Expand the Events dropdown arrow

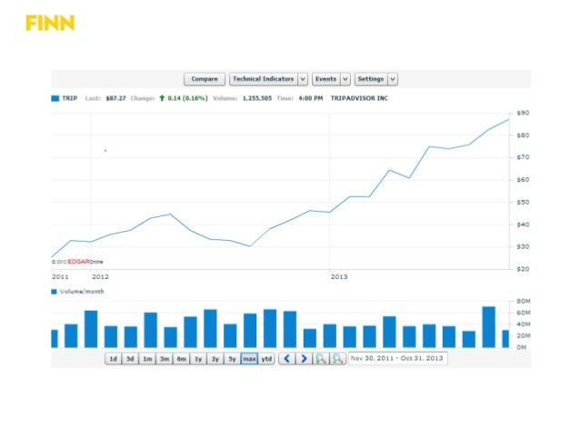[x=345, y=79]
